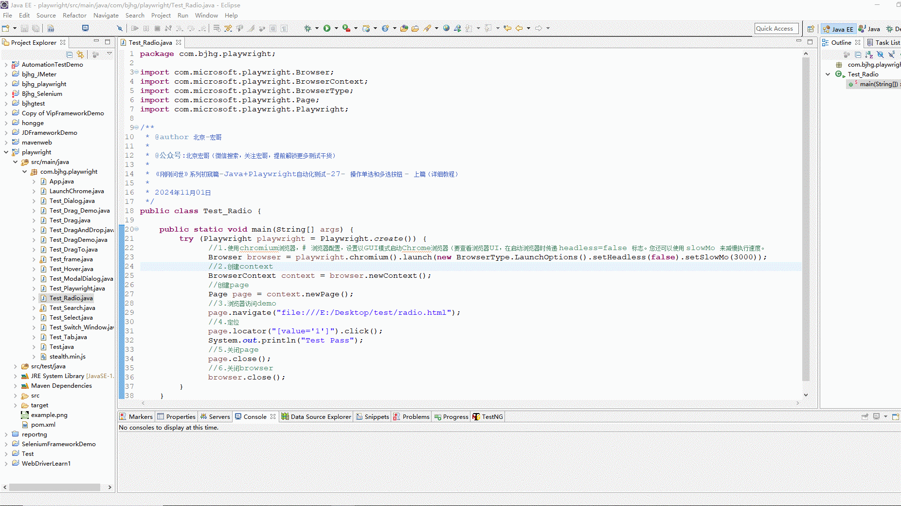Maximize the editor area
The height and width of the screenshot is (506, 901).
810,42
